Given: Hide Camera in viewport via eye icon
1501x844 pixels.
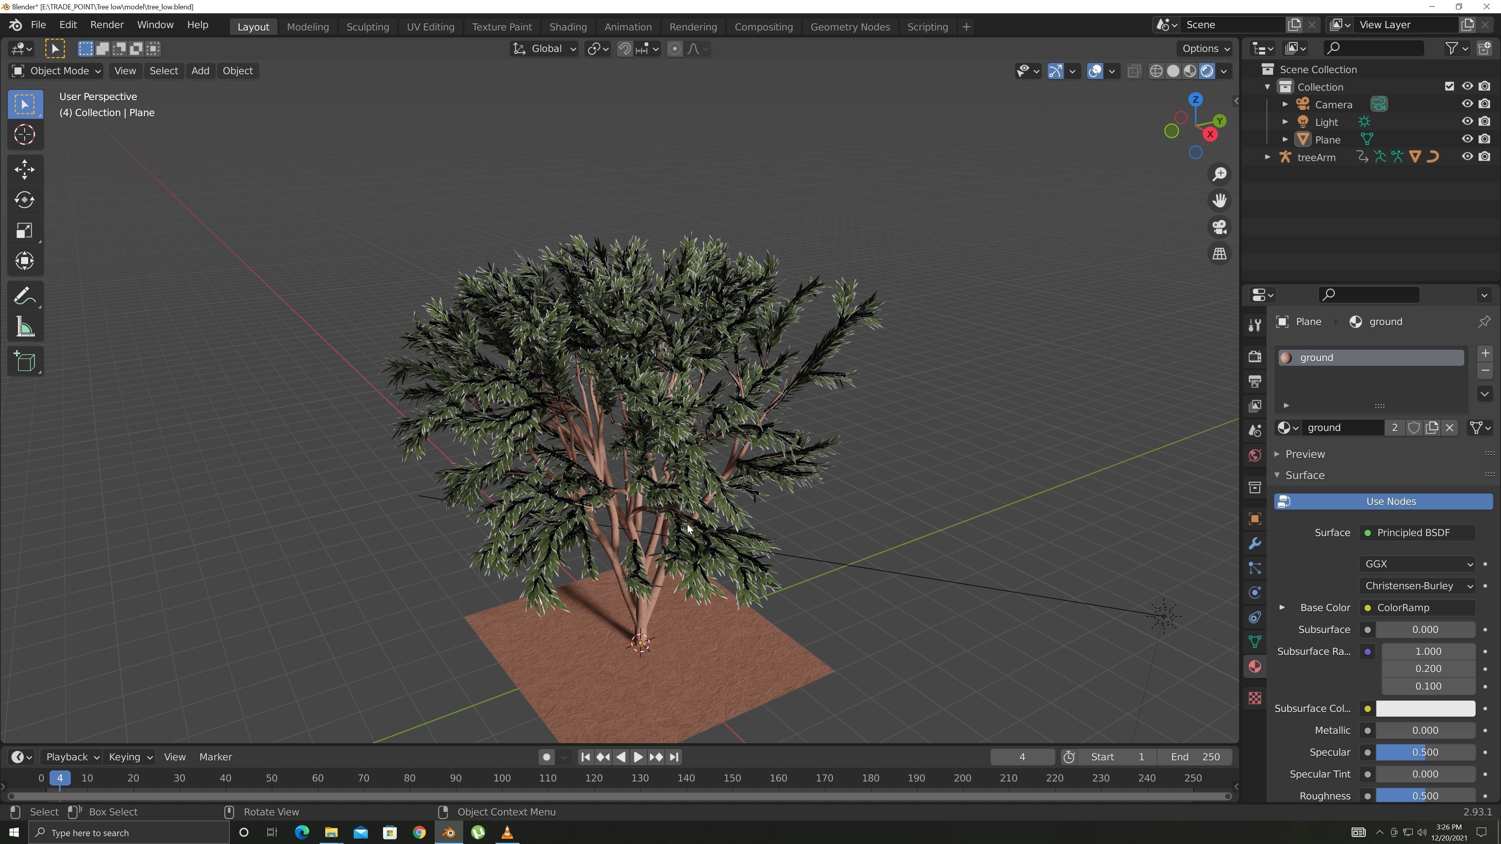Looking at the screenshot, I should (x=1467, y=104).
